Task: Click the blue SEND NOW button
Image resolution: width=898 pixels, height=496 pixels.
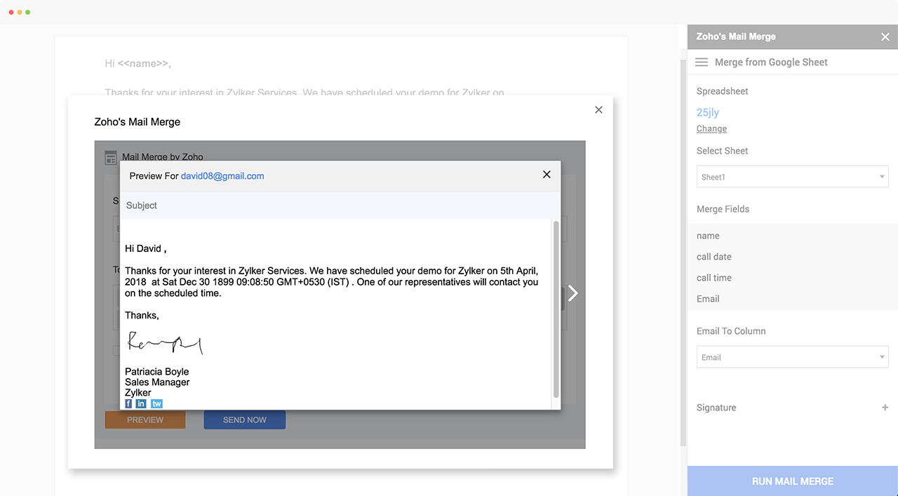Action: pos(245,420)
